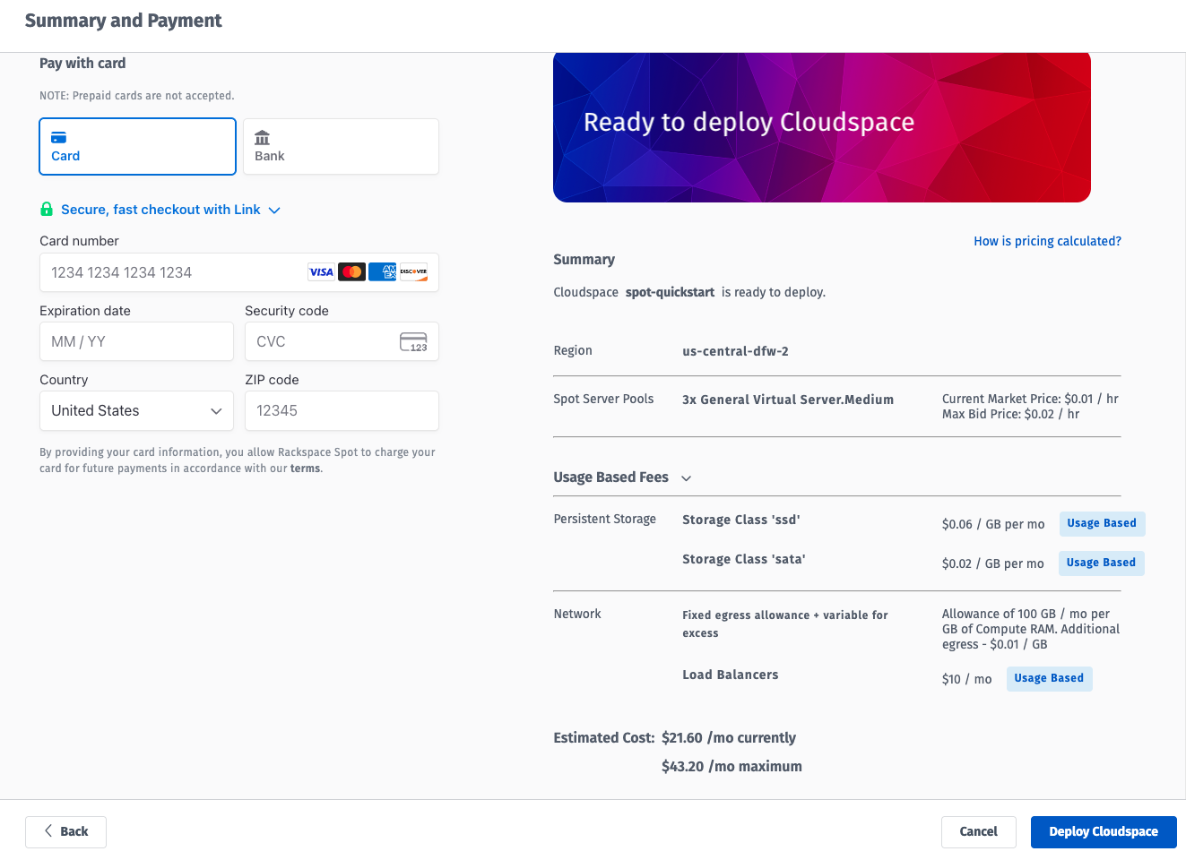
Task: Click into the ZIP code field
Action: (341, 411)
